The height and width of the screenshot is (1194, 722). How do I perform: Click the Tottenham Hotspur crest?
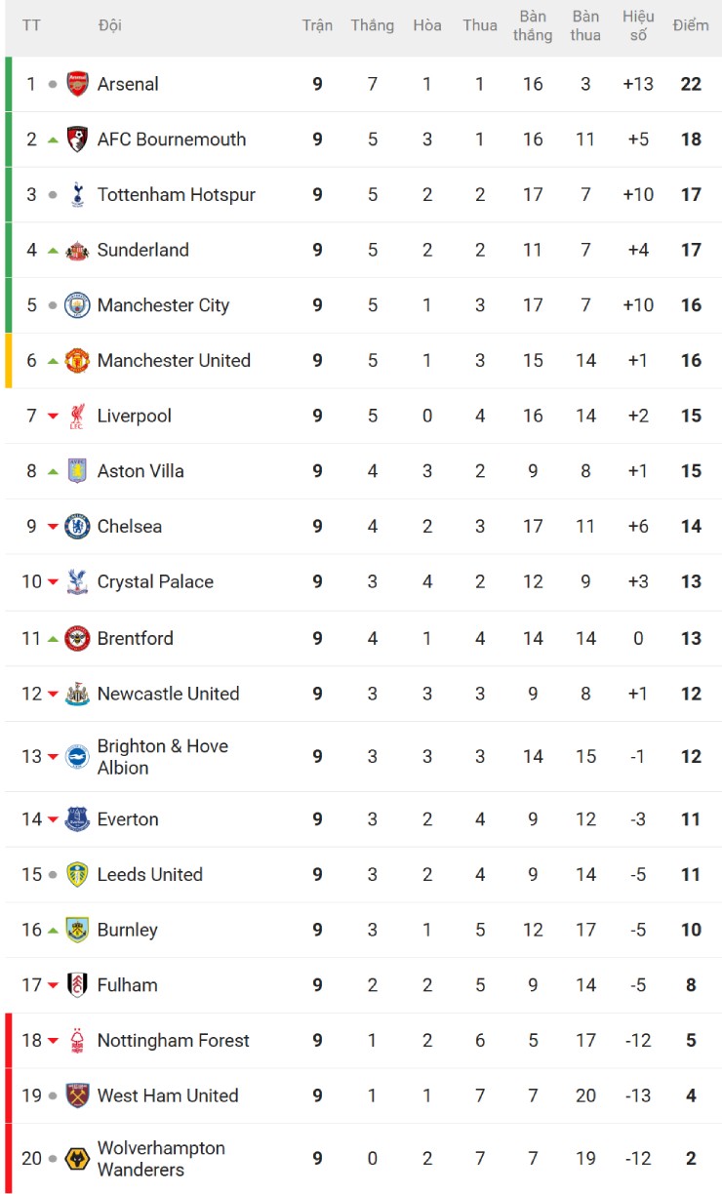(x=77, y=195)
